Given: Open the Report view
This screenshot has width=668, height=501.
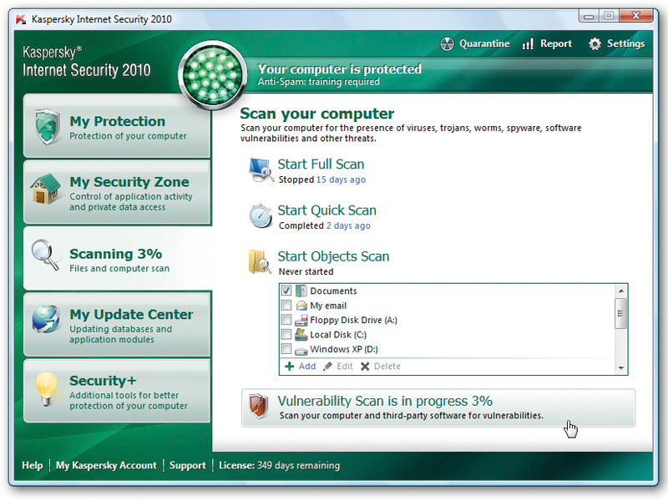Looking at the screenshot, I should (547, 44).
